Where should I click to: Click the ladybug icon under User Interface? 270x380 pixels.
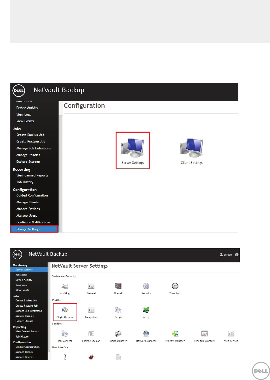tap(91, 357)
